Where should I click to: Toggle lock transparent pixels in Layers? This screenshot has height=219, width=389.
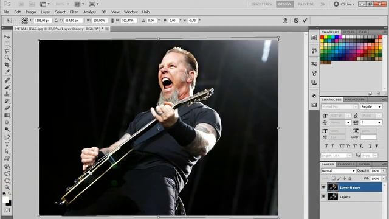click(334, 178)
